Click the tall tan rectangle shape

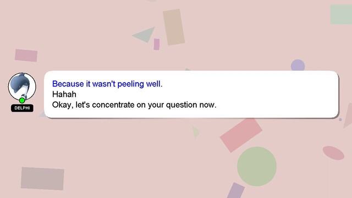pos(174,27)
